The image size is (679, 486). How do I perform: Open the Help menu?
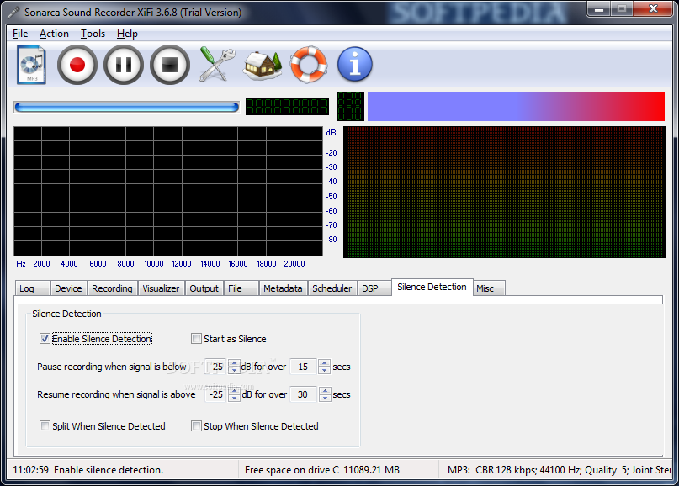point(127,34)
